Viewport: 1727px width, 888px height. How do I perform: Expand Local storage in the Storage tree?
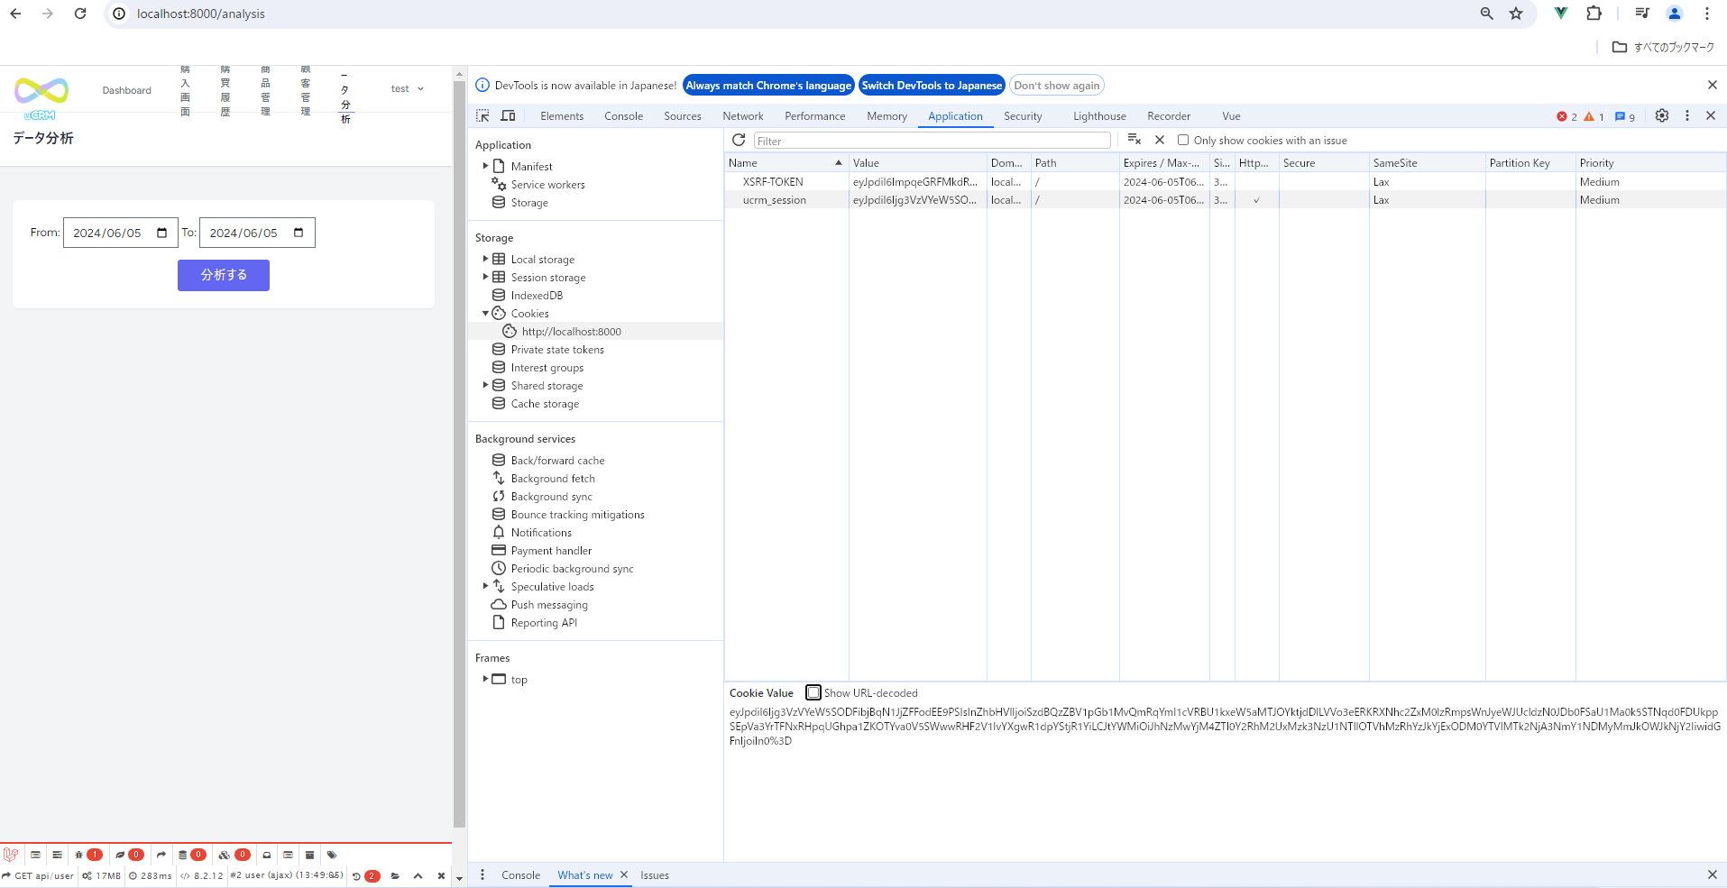tap(485, 259)
